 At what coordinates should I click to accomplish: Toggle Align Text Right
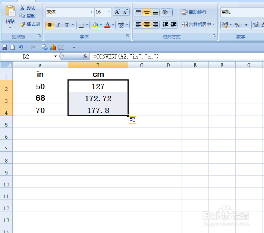(155, 25)
